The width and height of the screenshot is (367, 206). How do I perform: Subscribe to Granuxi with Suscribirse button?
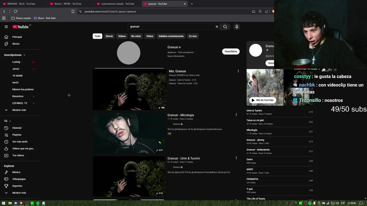tap(231, 51)
